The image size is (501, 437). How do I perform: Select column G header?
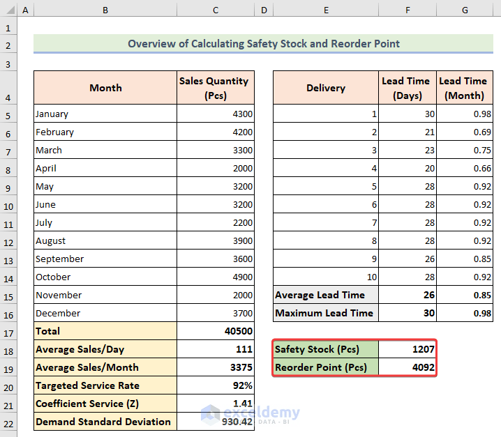point(465,10)
